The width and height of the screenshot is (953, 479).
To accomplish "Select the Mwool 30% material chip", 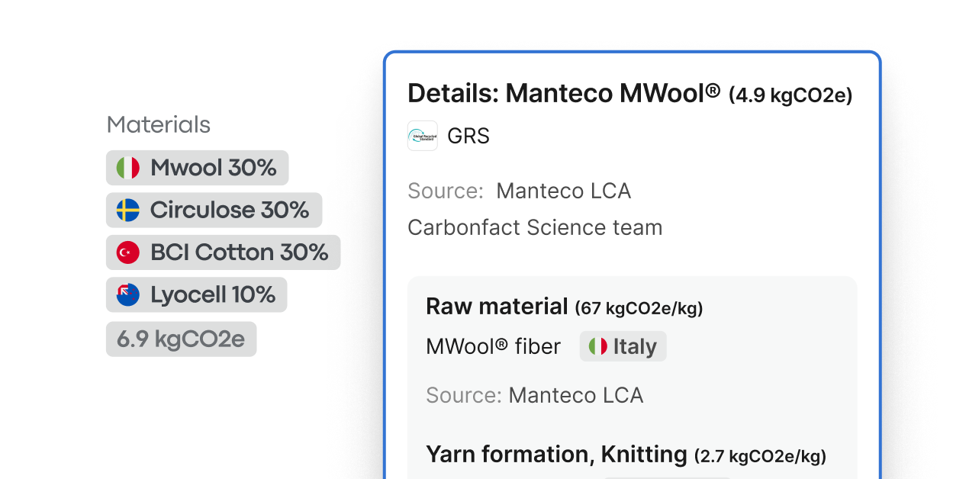I will 197,168.
